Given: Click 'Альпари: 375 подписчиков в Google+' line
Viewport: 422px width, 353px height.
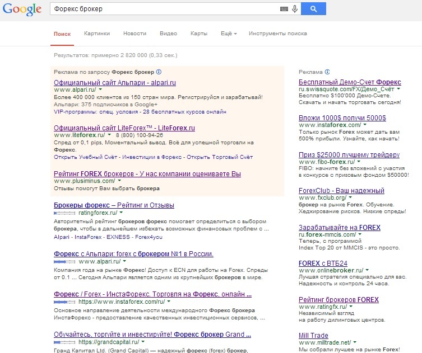Looking at the screenshot, I should [105, 105].
